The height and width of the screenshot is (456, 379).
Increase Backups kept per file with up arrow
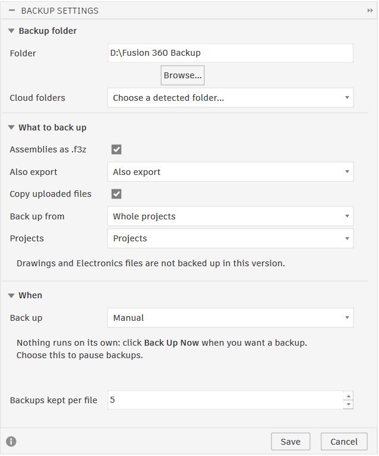point(349,396)
